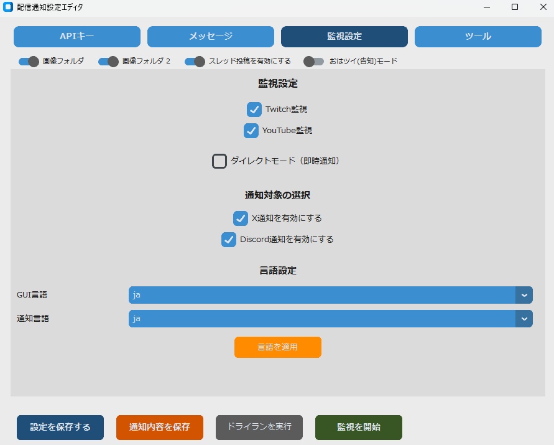Uncheck the Twitch監視 checkbox

[254, 109]
